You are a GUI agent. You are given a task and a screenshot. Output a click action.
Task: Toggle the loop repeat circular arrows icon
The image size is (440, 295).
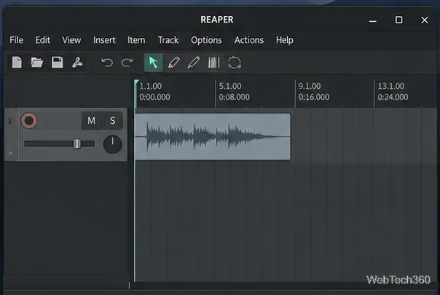235,63
